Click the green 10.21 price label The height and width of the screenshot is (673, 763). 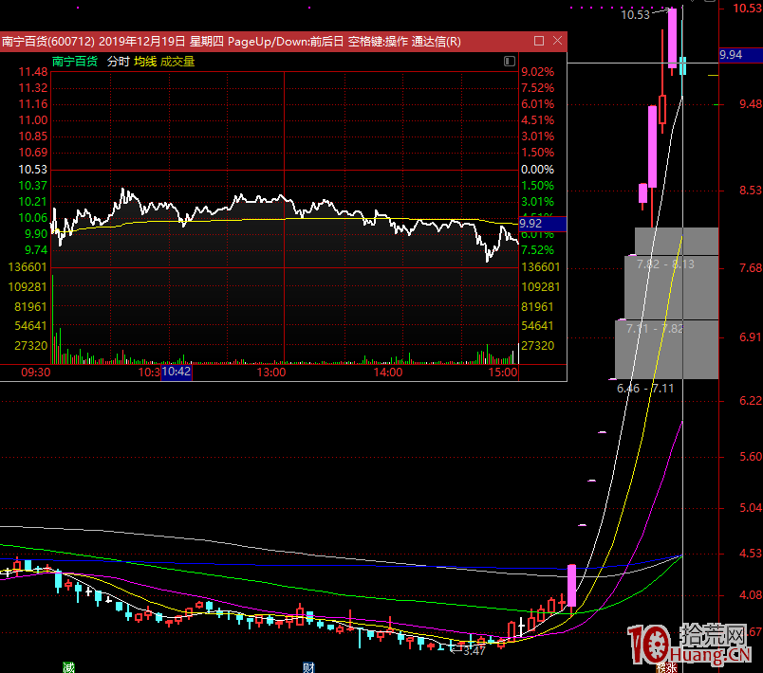[33, 201]
